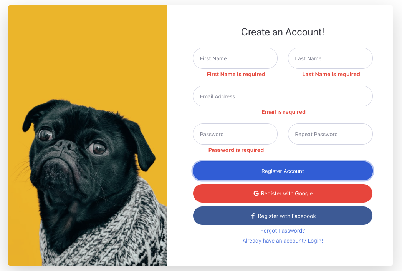
Task: Follow the Already have an account link
Action: (x=283, y=241)
